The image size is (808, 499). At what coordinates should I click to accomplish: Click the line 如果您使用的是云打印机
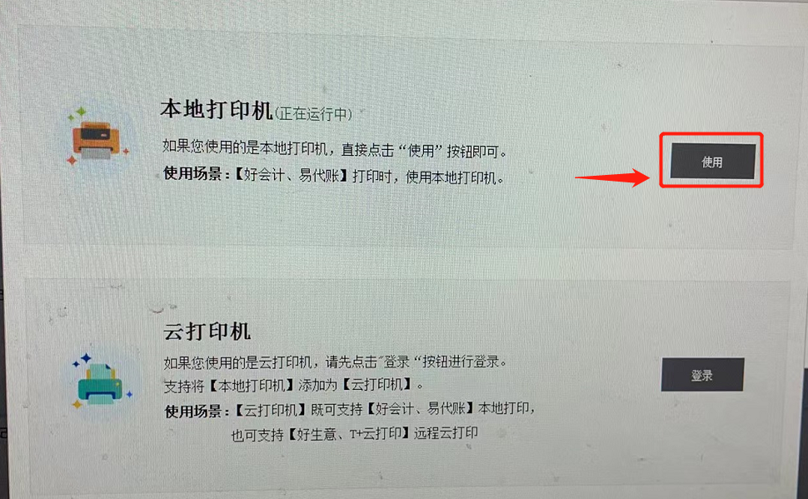click(x=336, y=362)
